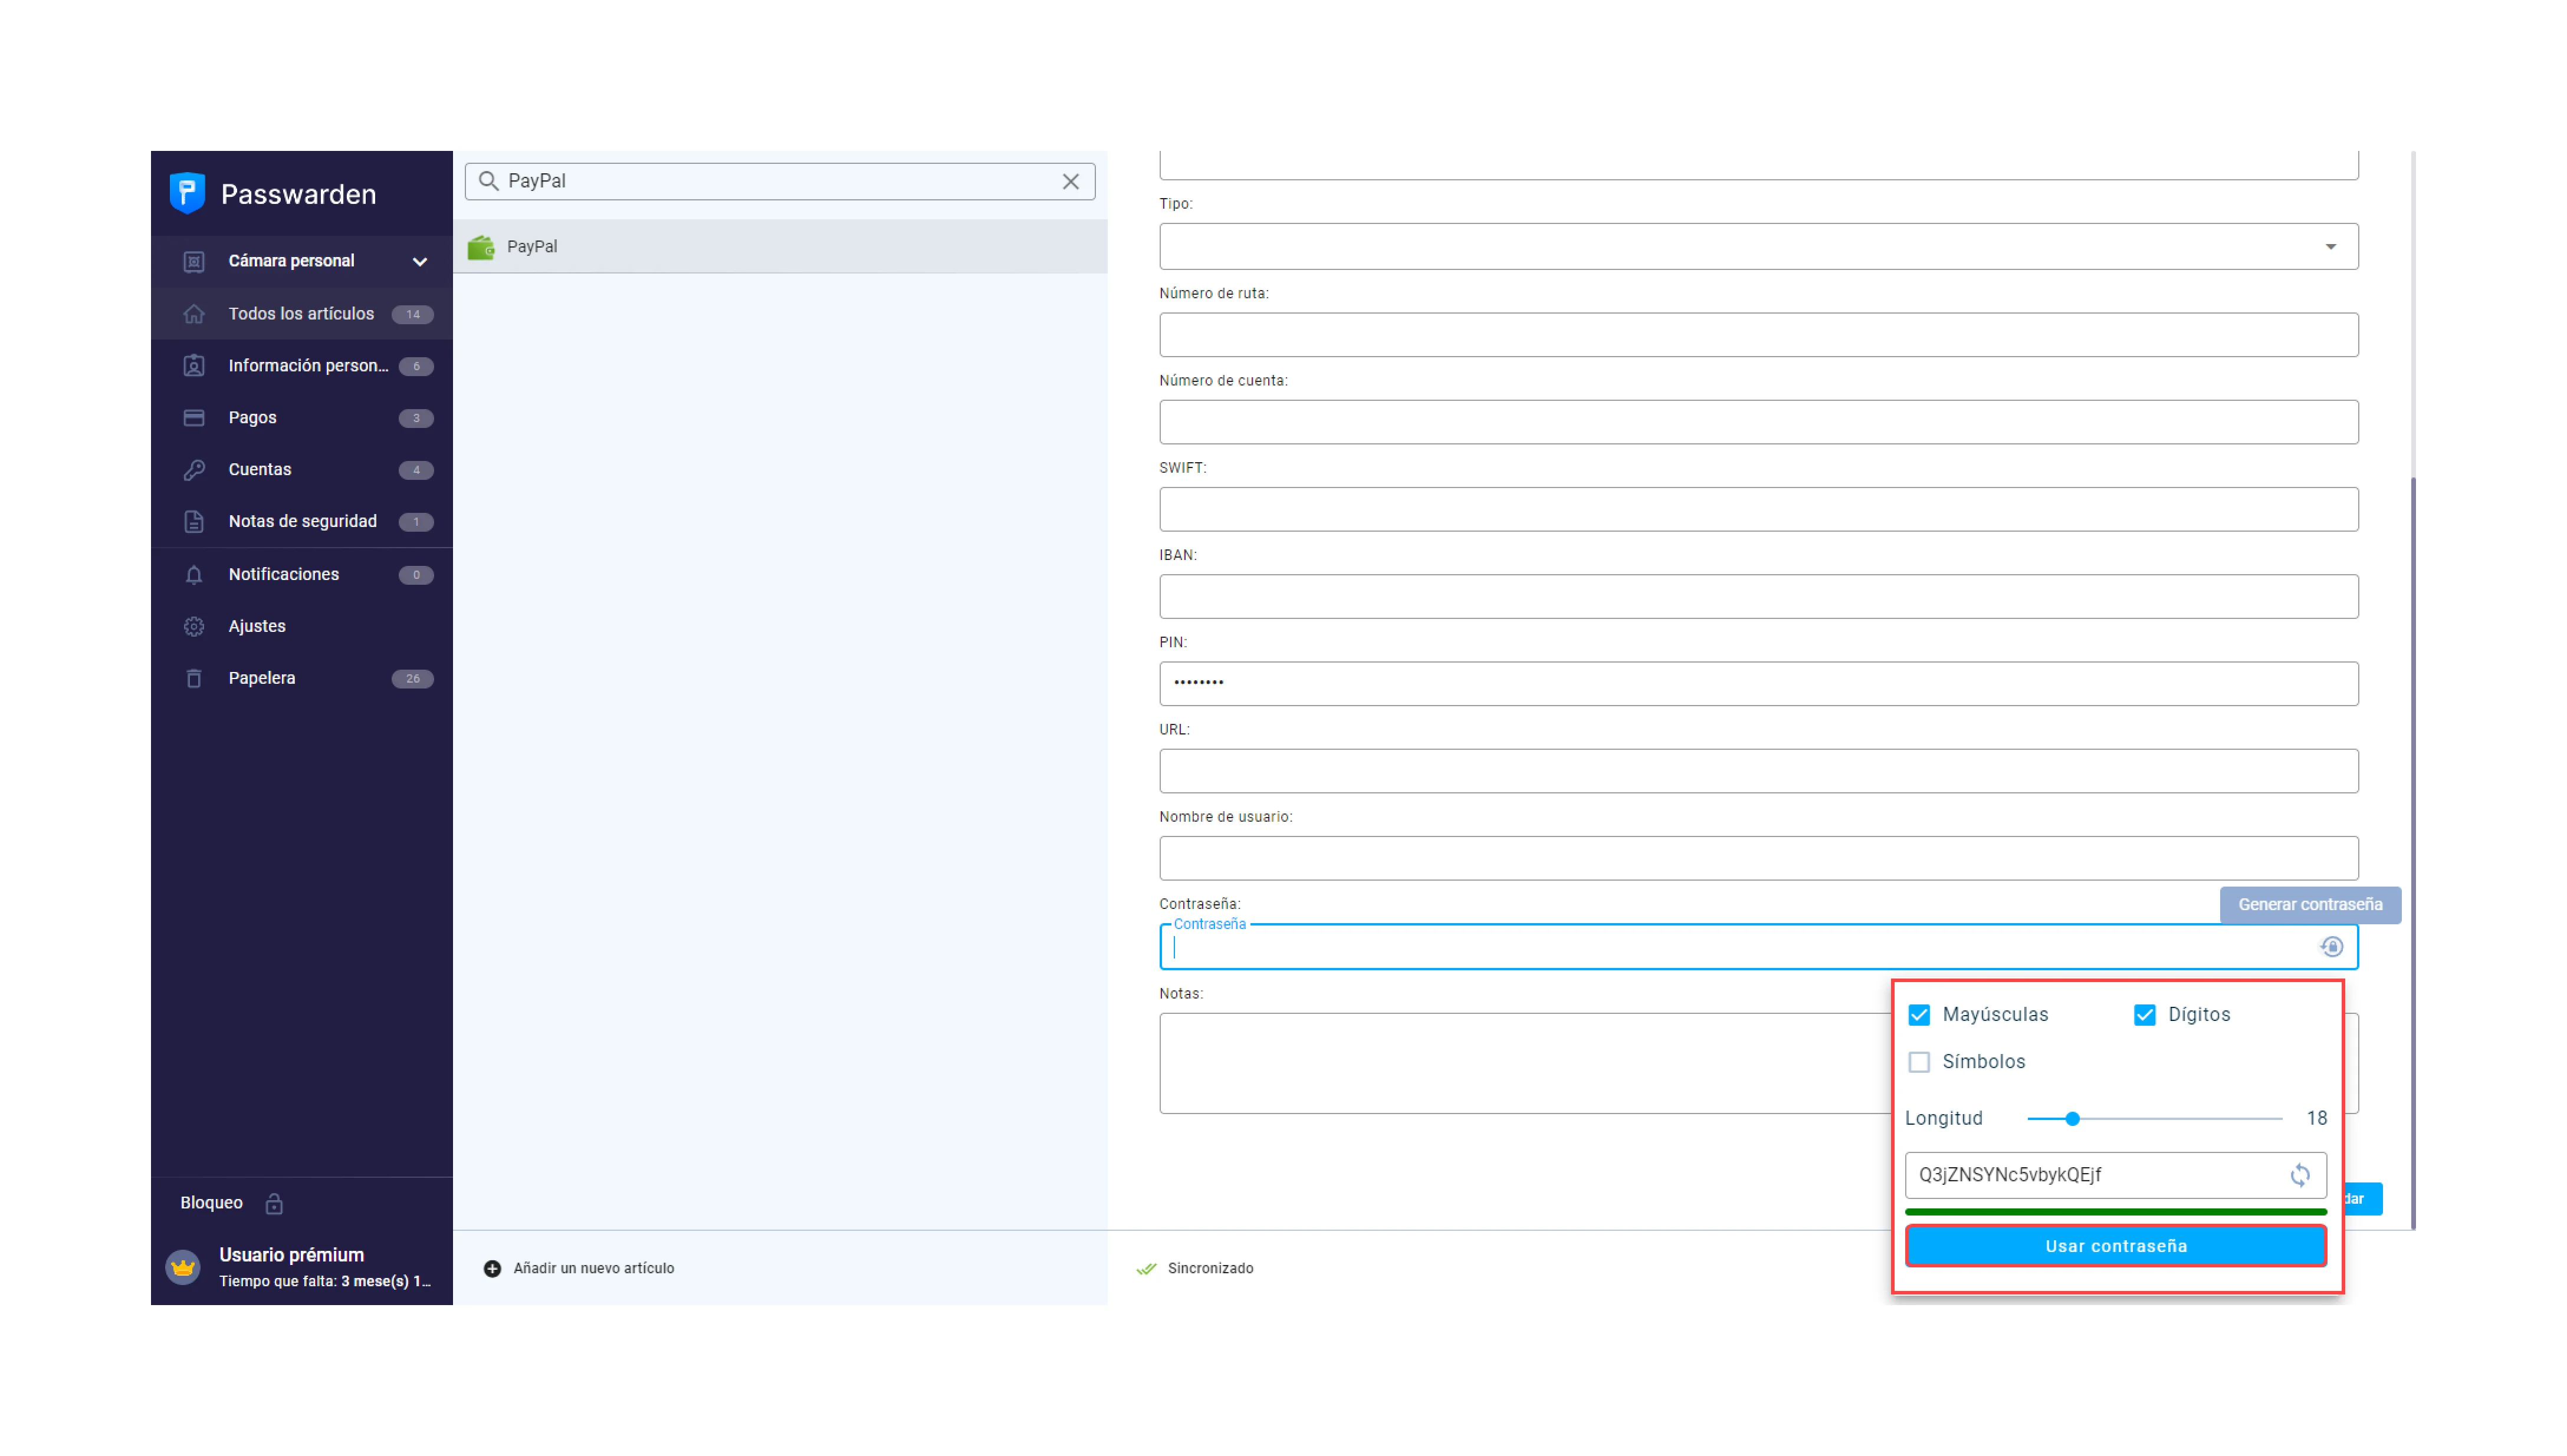This screenshot has height=1456, width=2567.
Task: Click the premium user crown icon
Action: coord(183,1267)
